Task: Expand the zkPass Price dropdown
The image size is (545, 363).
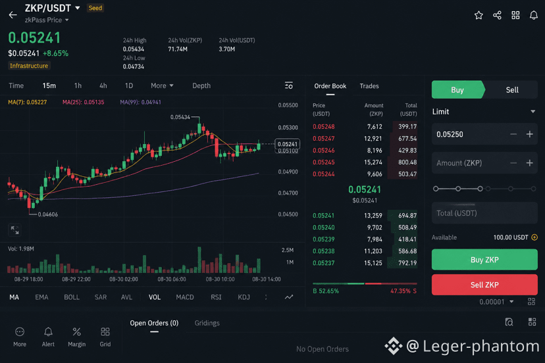Action: [x=47, y=20]
